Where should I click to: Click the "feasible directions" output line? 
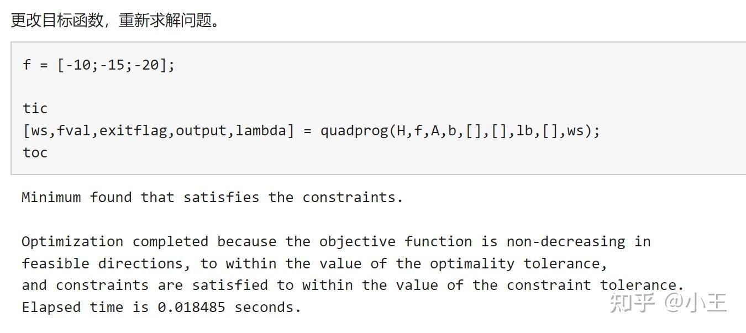pyautogui.click(x=314, y=263)
